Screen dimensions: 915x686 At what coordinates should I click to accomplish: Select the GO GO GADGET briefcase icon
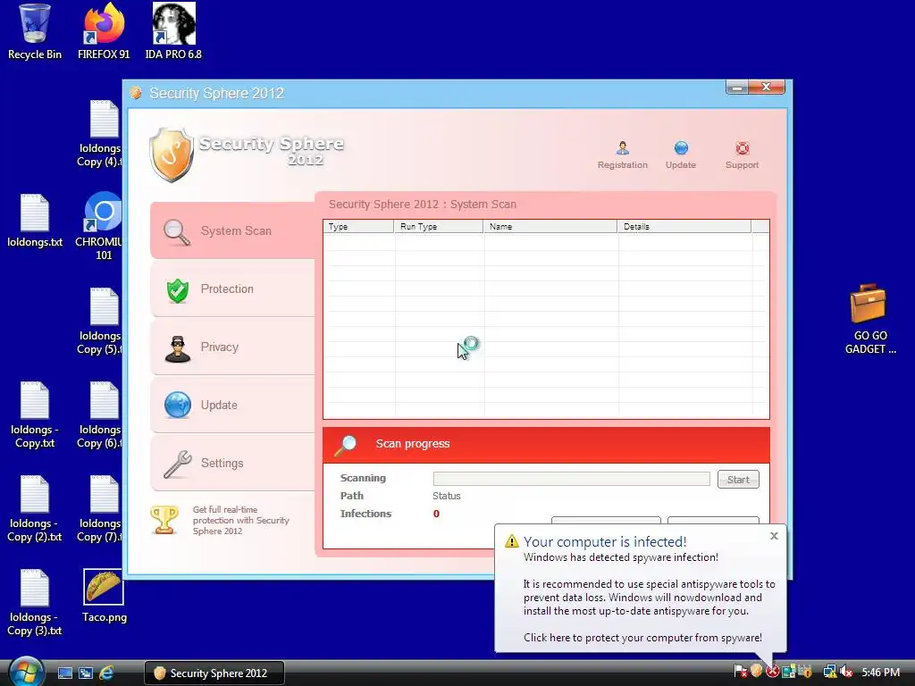point(869,320)
